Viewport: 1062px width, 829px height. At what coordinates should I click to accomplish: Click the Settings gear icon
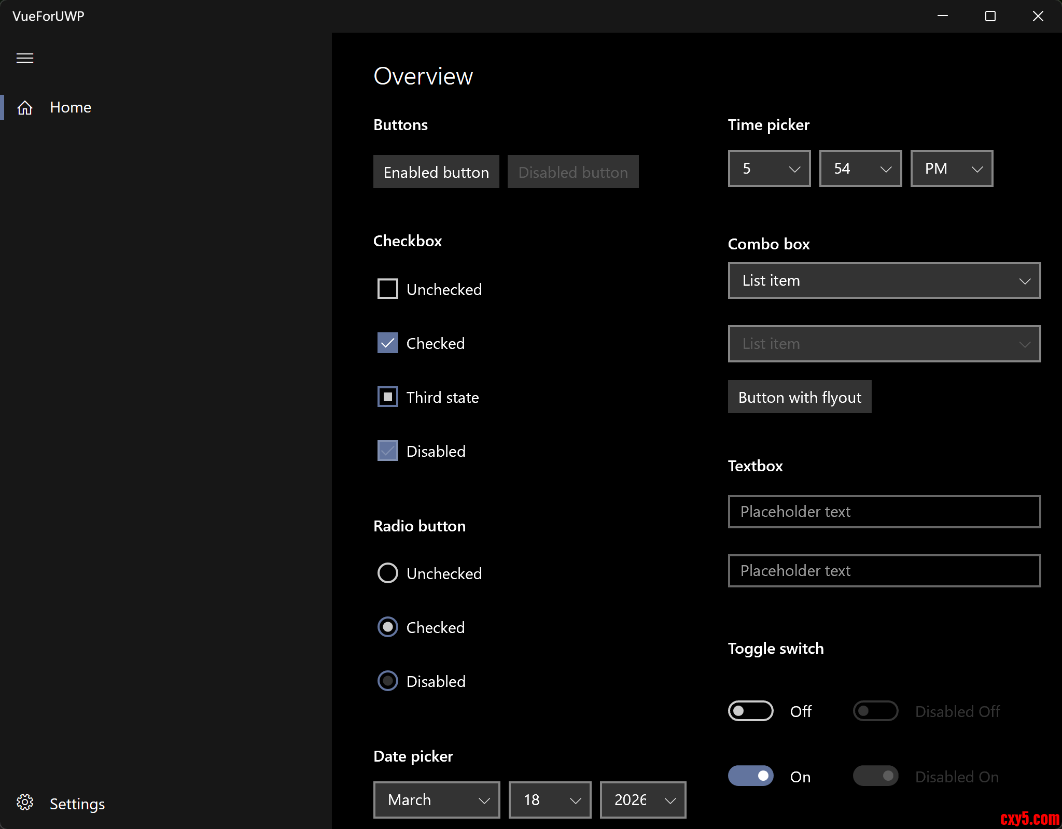(x=25, y=803)
